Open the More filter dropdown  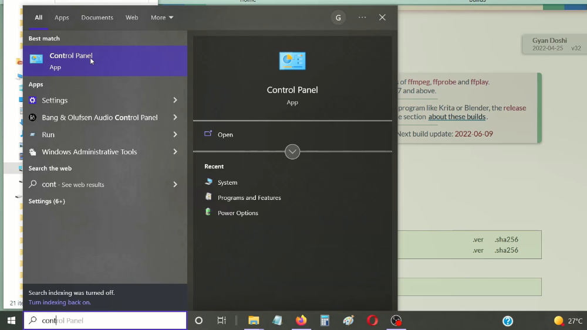[x=162, y=18]
